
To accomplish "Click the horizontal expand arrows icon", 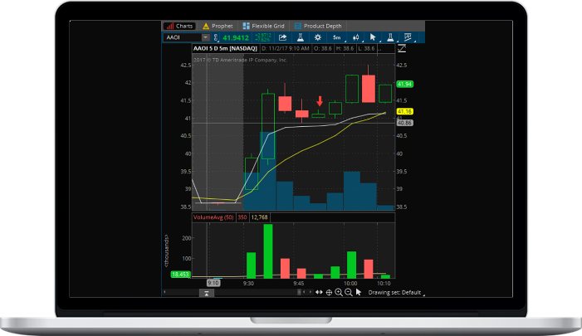I will click(318, 292).
